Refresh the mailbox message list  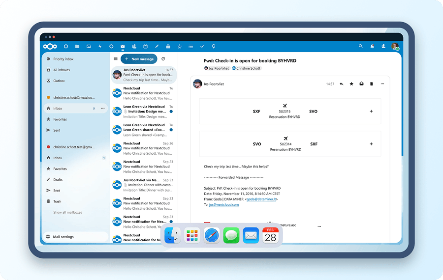163,59
